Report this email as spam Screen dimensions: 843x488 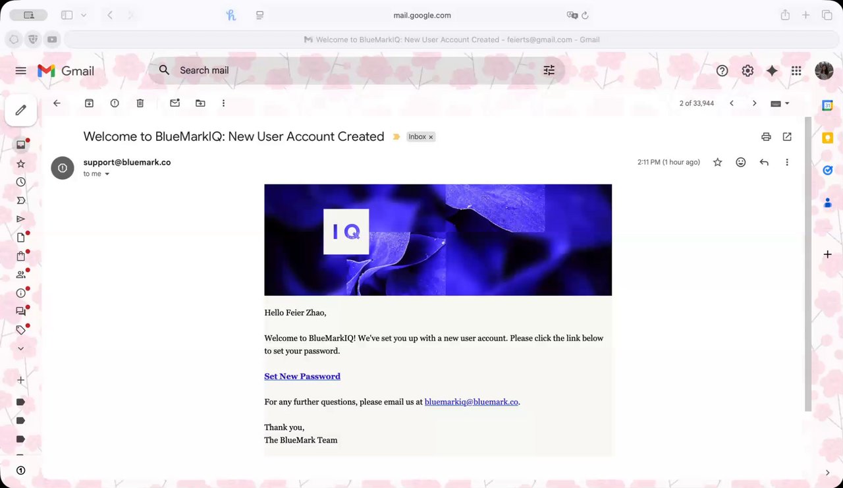[x=115, y=103]
